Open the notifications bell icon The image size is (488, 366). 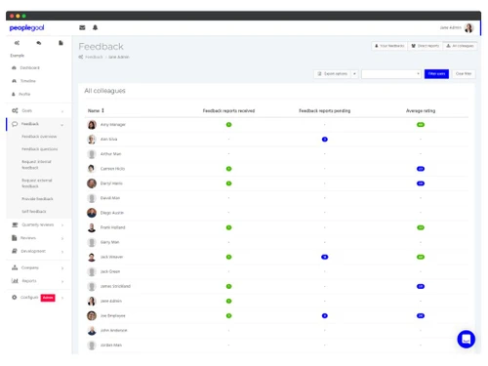pos(95,27)
